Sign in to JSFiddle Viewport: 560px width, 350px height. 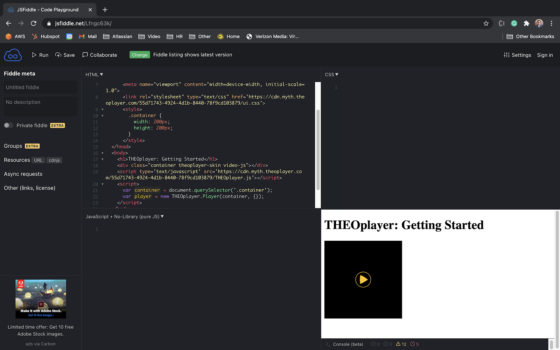click(545, 55)
